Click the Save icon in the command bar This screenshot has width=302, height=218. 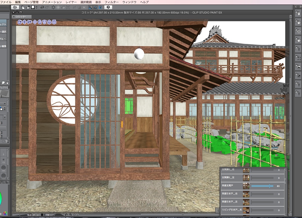[33, 8]
